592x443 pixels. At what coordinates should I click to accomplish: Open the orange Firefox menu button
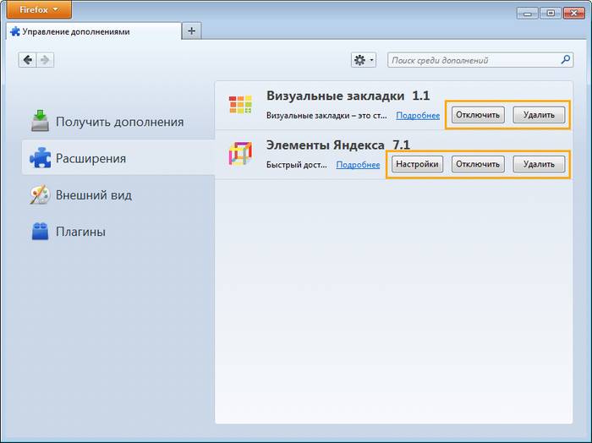click(x=36, y=10)
